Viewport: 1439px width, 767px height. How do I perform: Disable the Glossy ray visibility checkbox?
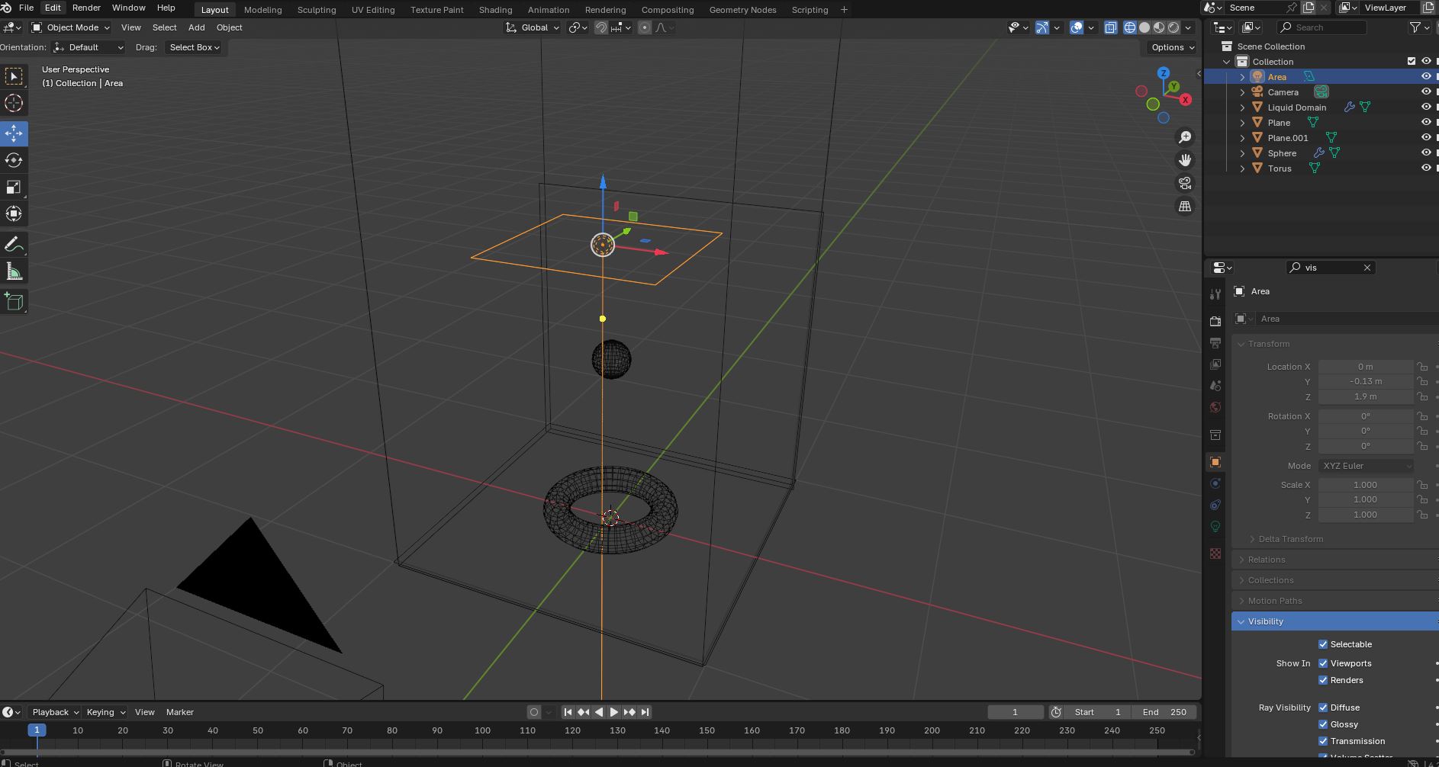click(1323, 724)
